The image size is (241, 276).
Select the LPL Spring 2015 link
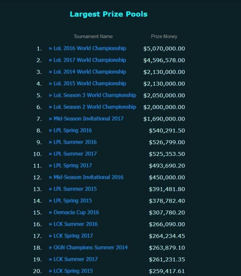coord(73,201)
